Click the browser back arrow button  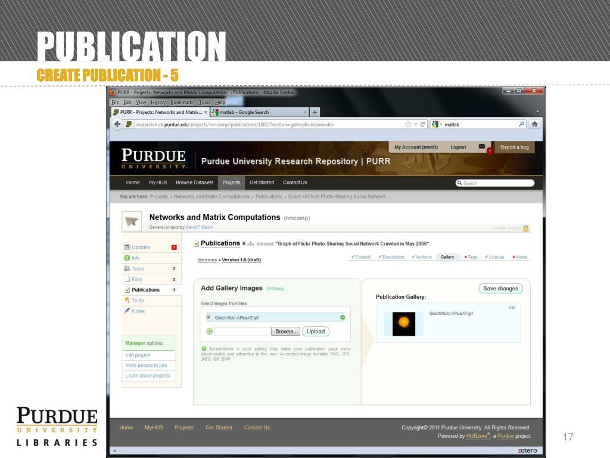pyautogui.click(x=117, y=124)
